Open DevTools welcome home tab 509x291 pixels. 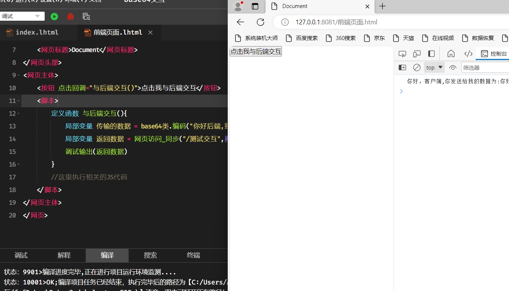[451, 54]
